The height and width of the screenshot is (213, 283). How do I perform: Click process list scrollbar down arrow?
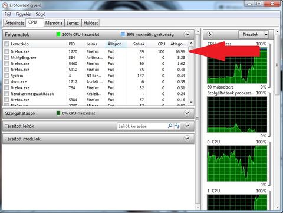tap(191, 102)
